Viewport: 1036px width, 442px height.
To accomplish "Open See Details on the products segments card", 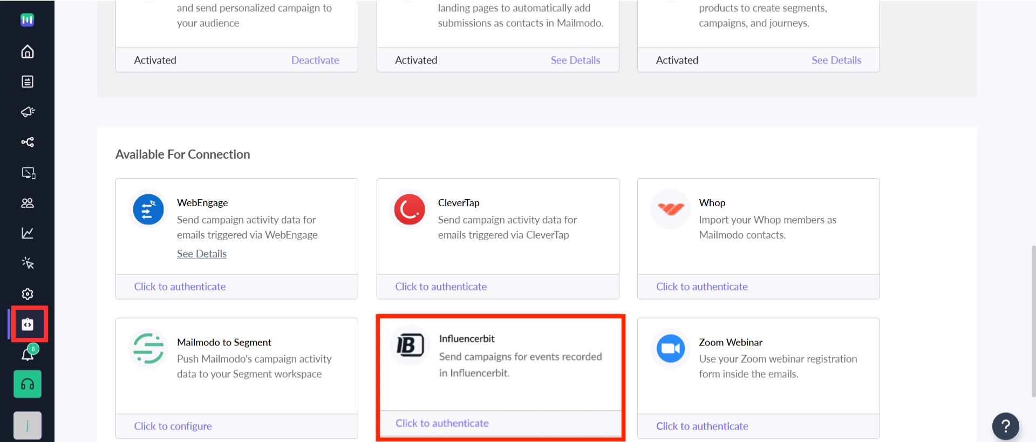I will tap(836, 60).
